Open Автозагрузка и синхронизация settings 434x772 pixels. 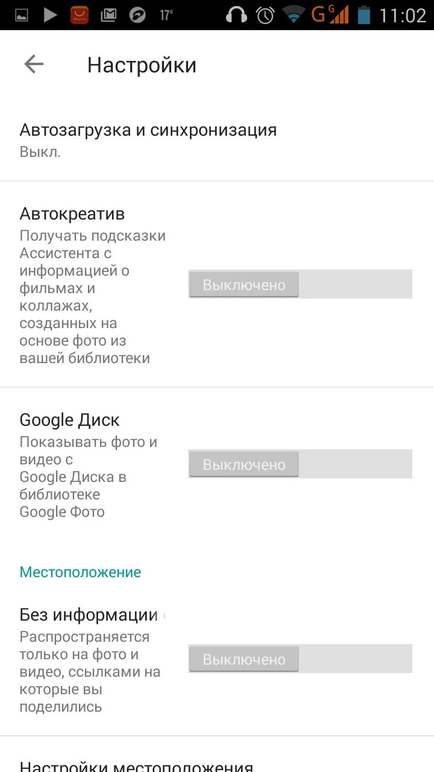pos(148,139)
